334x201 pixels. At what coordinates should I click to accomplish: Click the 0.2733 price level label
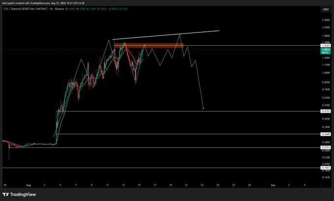pyautogui.click(x=326, y=147)
